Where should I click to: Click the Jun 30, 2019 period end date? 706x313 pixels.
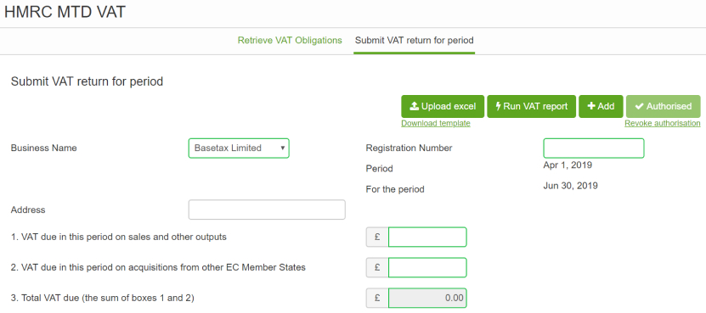coord(570,186)
